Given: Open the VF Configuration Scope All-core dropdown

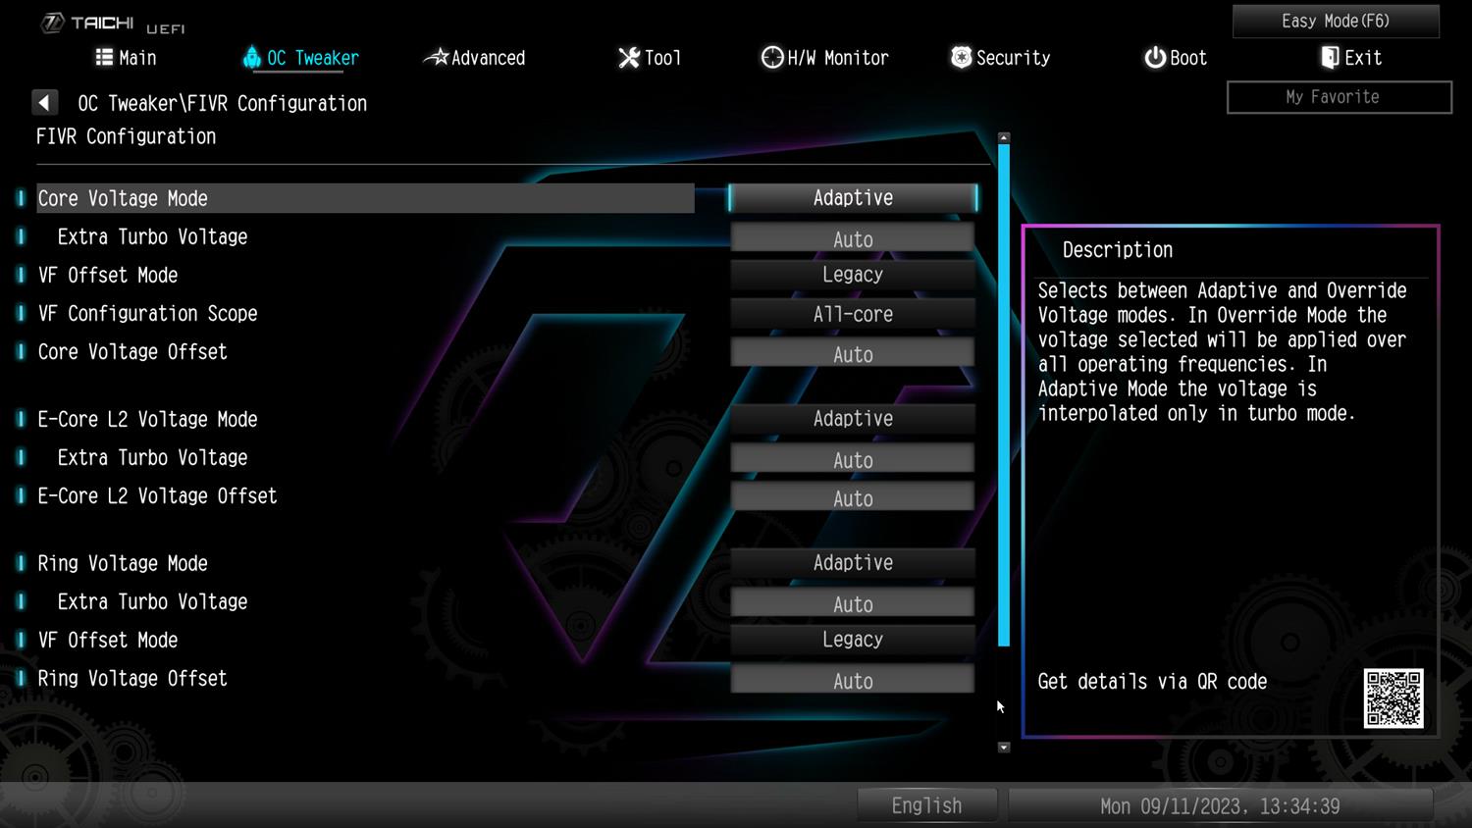Looking at the screenshot, I should (853, 314).
